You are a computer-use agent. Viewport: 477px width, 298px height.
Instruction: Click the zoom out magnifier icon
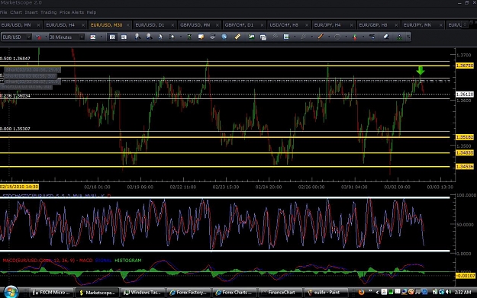(x=149, y=37)
